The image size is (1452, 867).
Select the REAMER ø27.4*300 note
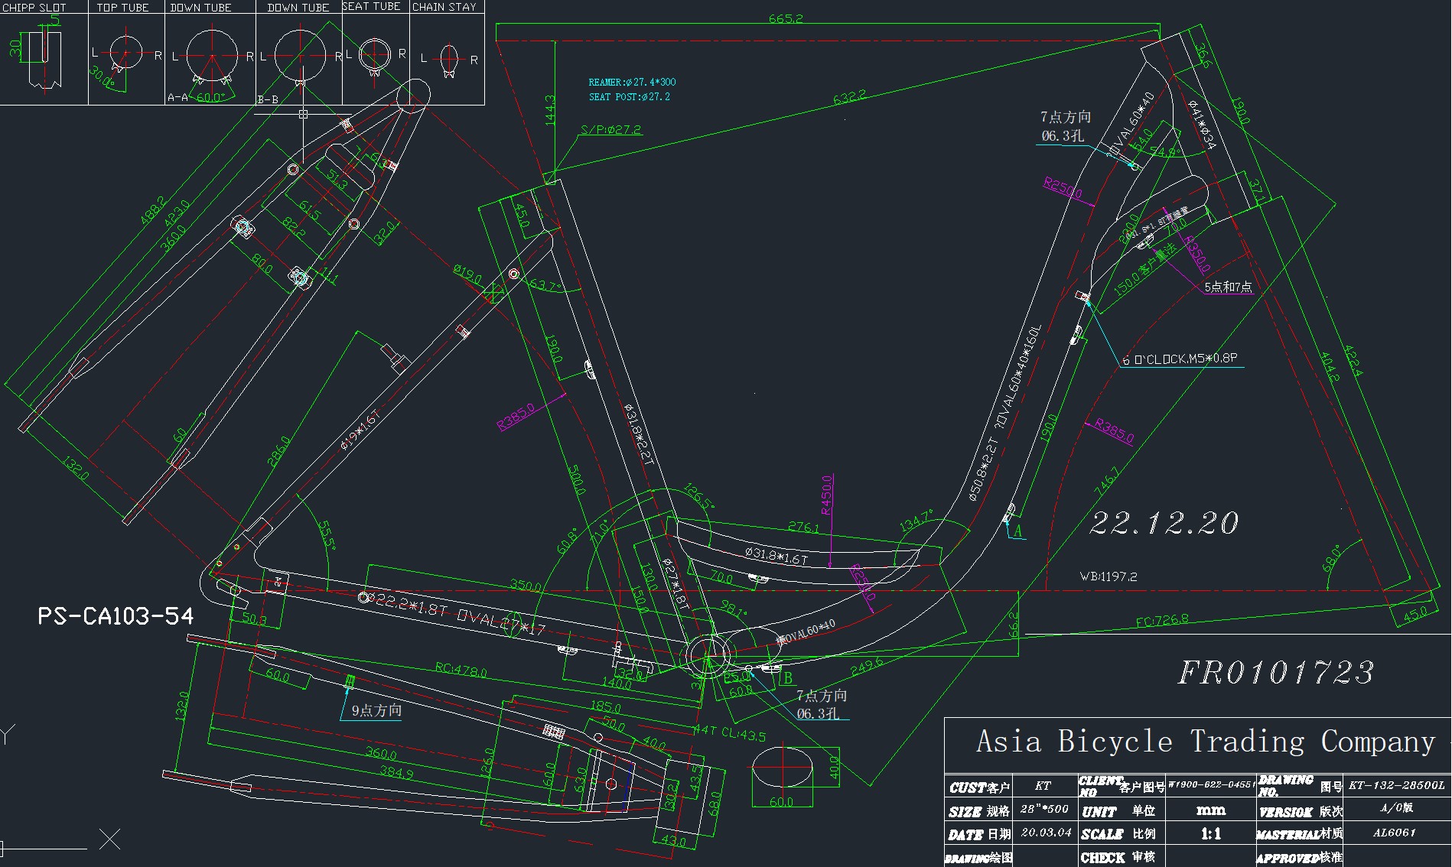632,82
